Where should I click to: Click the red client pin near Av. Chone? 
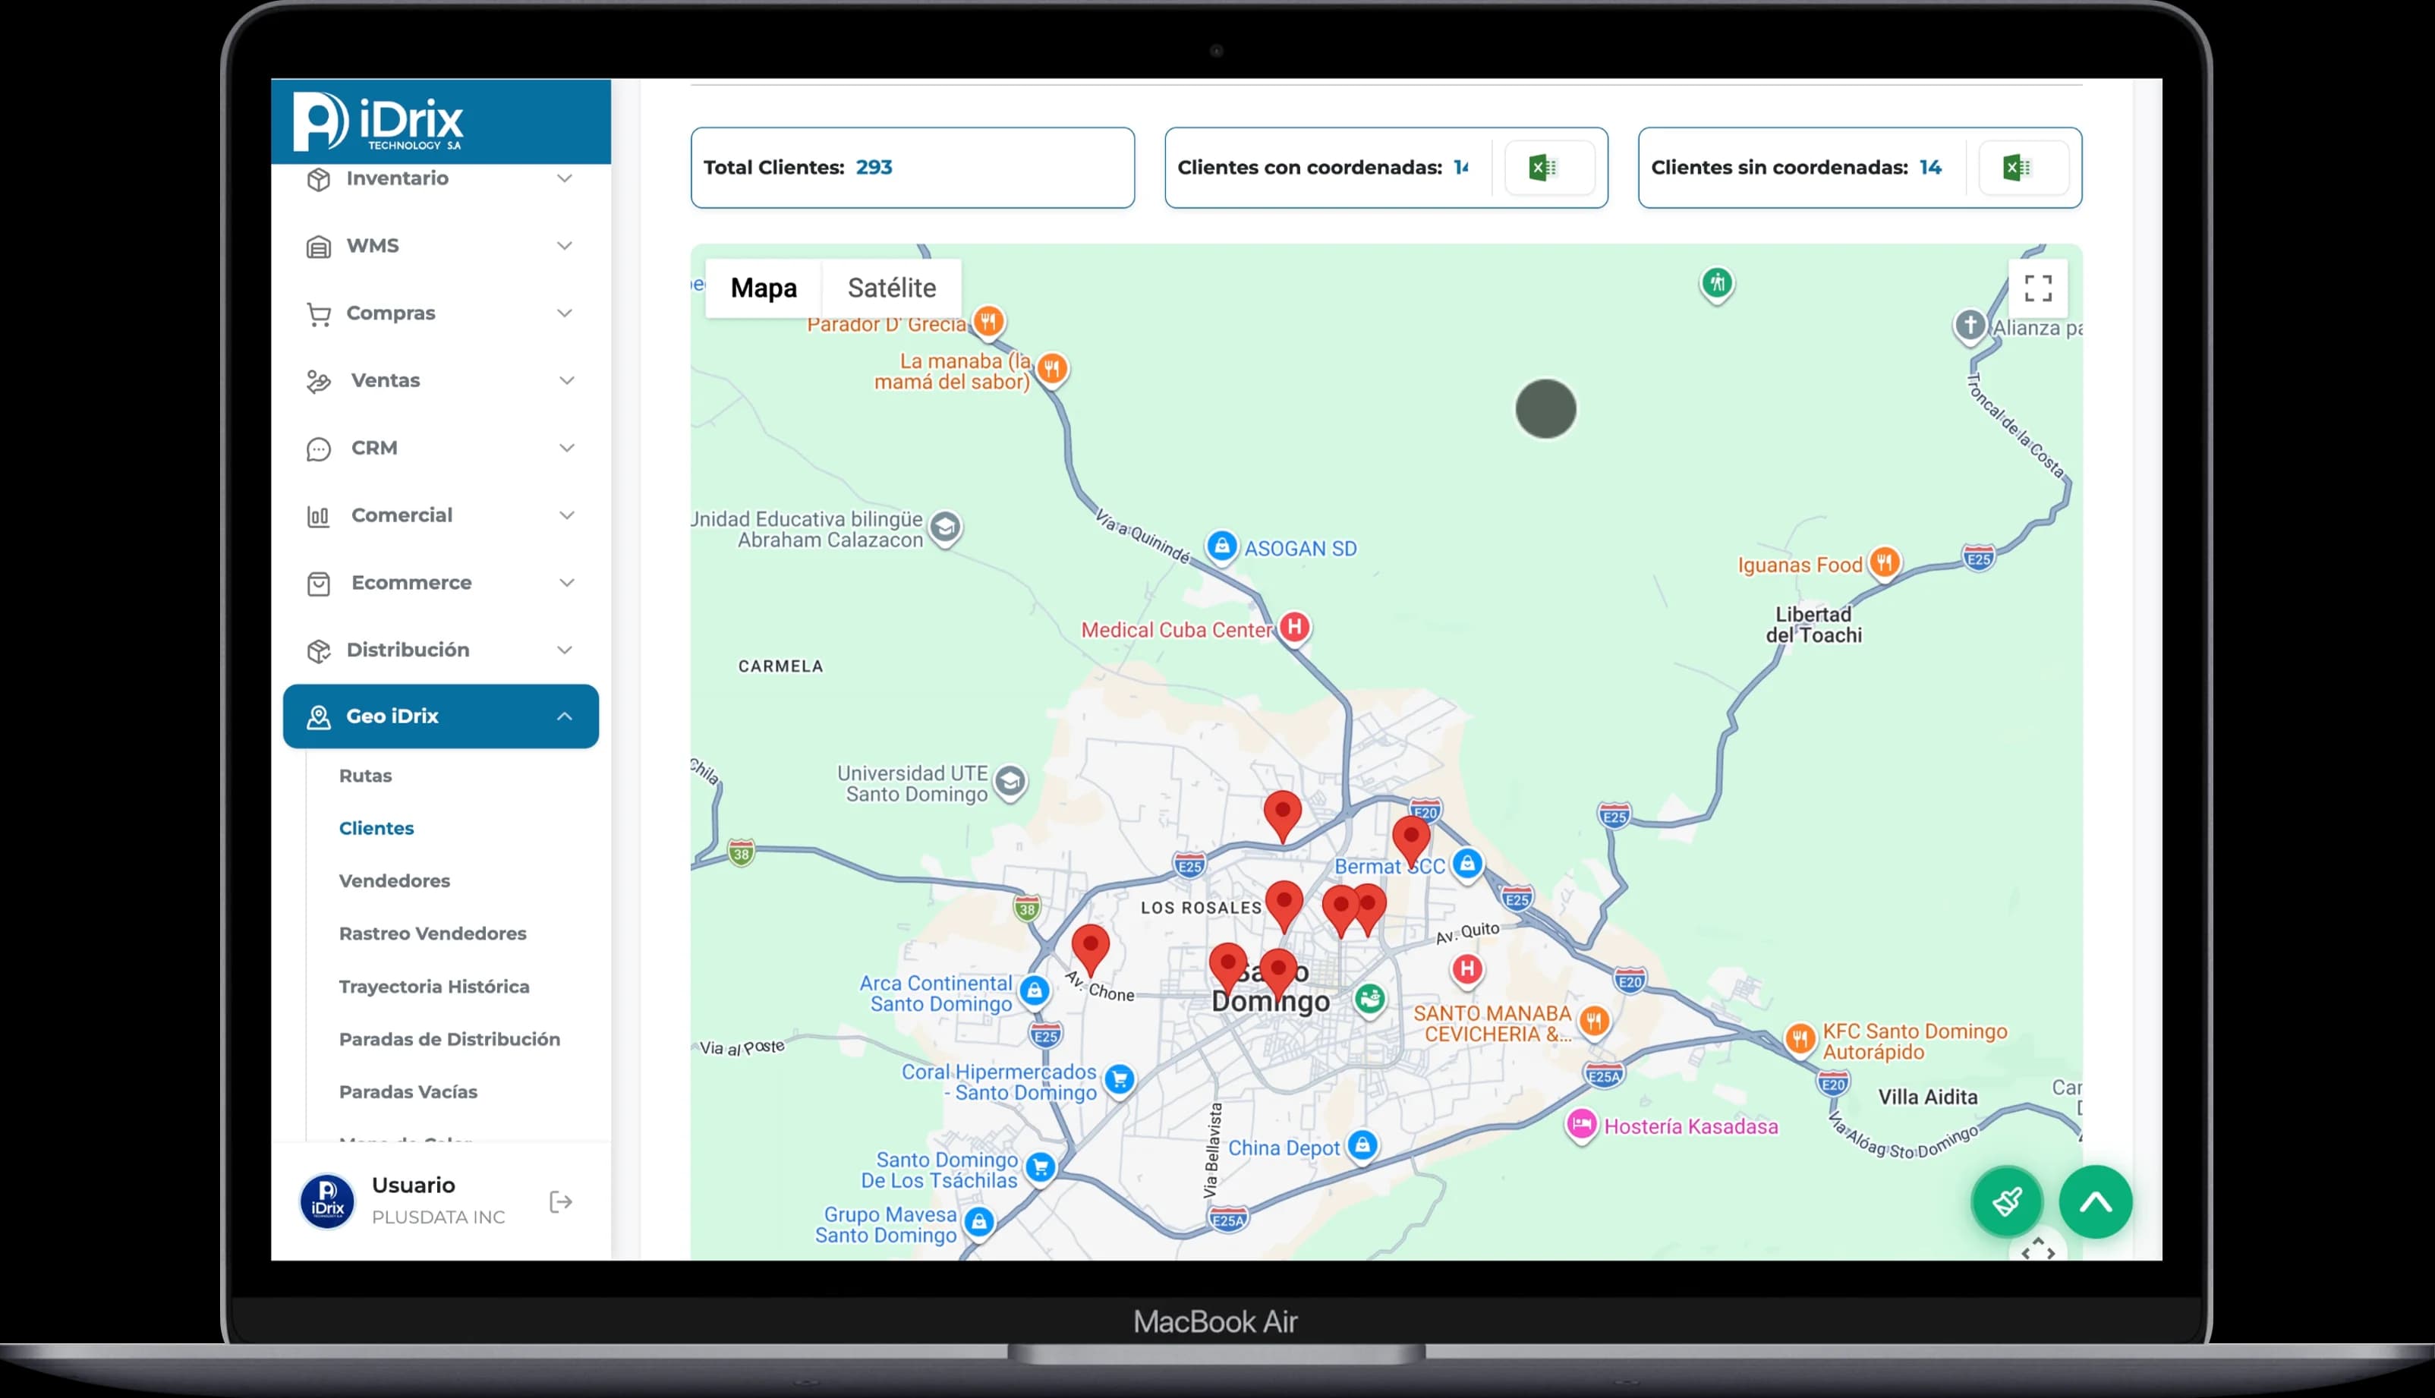click(1090, 946)
